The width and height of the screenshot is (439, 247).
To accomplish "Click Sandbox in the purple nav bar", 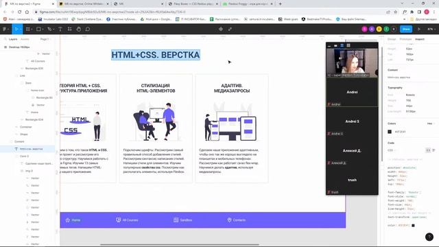I will (183, 220).
